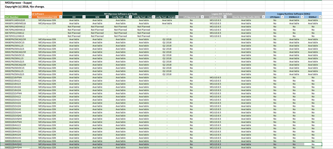
Task: Select KDS 'Available' cell in MKE02Z32VLH2 row
Action: pos(246,109)
